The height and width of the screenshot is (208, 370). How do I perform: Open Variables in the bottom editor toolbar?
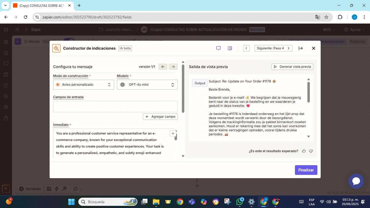pos(30,189)
